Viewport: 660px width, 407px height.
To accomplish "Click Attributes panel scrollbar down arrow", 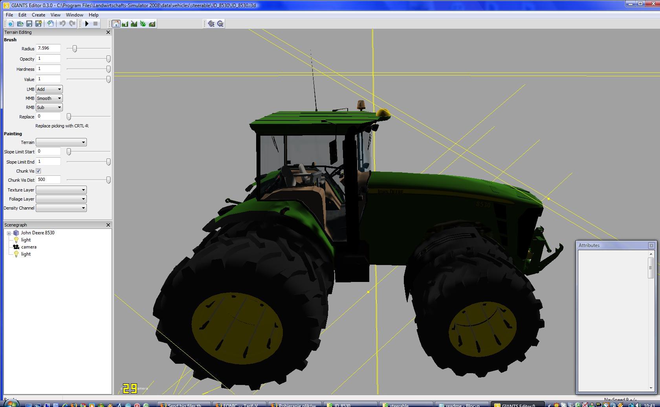I will click(651, 388).
